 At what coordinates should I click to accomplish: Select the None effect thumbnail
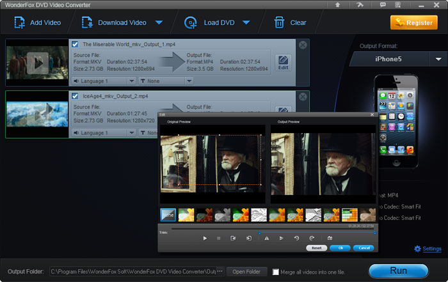[168, 215]
